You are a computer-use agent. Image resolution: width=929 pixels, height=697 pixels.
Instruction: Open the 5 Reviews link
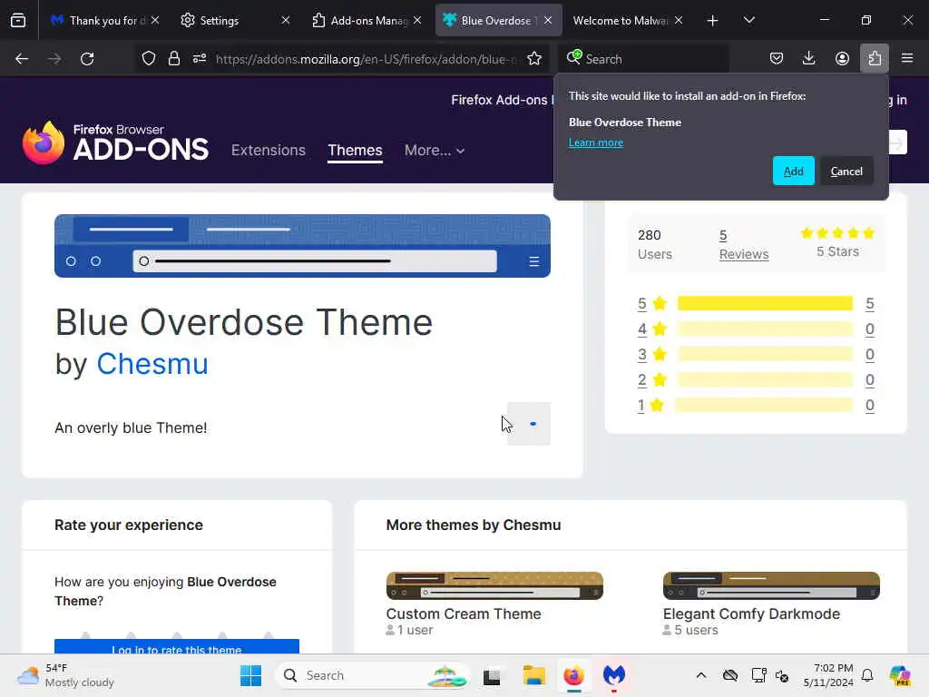click(744, 244)
